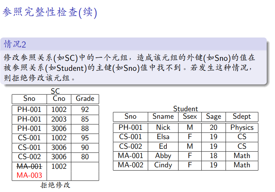The height and width of the screenshot is (192, 275).
Task: Click the 拒绝修改 caption below SC table
Action: pyautogui.click(x=55, y=185)
